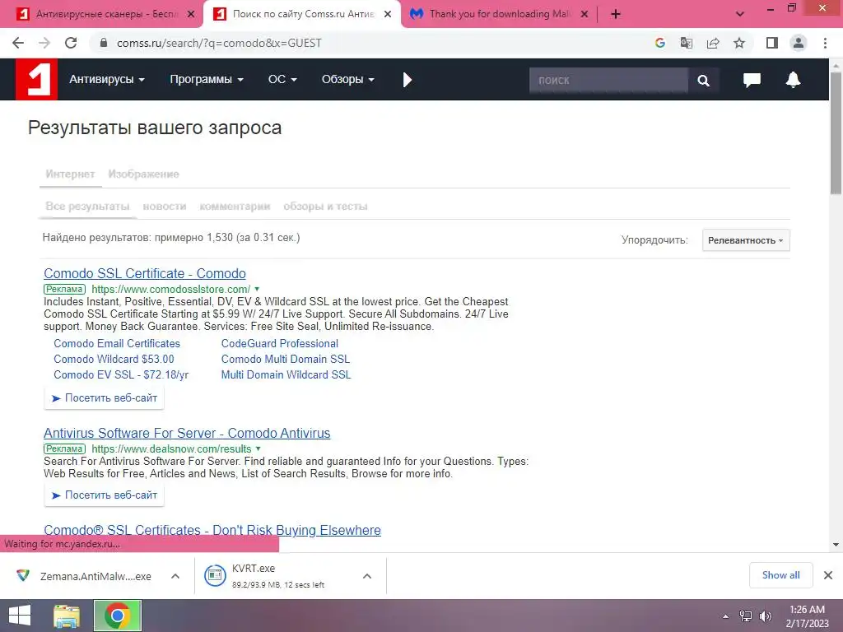Expand the comodosslstore.com ad URL arrow
The height and width of the screenshot is (632, 843).
click(257, 289)
